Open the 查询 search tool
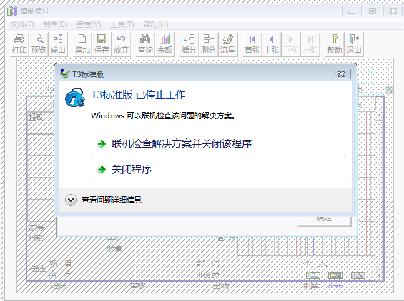404x301 pixels. pyautogui.click(x=145, y=44)
